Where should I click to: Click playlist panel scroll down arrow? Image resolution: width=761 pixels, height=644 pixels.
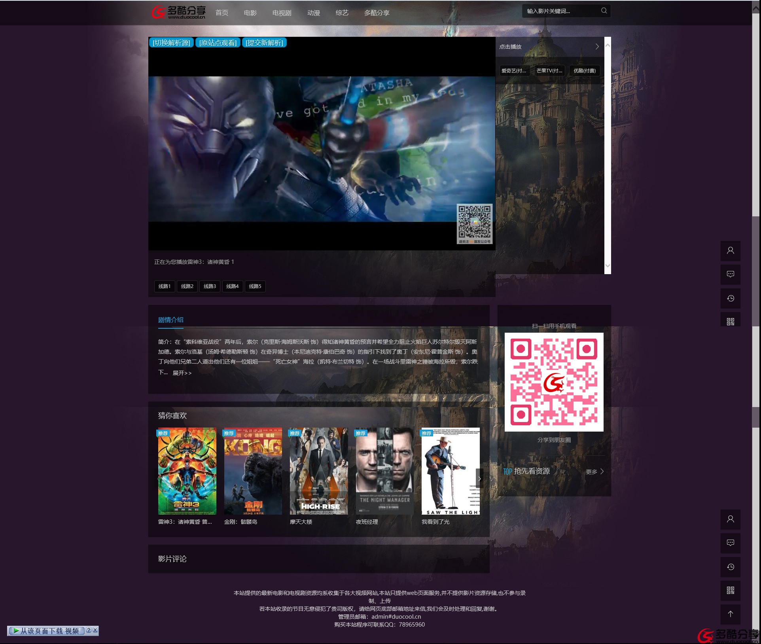pyautogui.click(x=608, y=266)
